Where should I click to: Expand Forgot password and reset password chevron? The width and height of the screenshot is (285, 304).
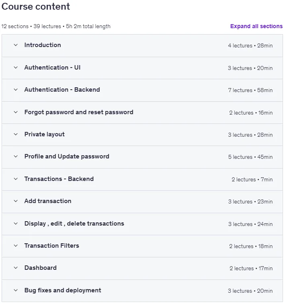point(16,112)
